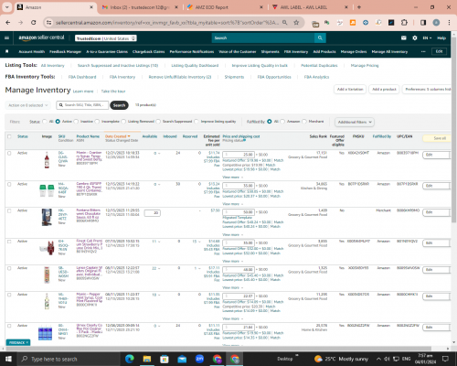
Task: Click the vertical page scrollbar
Action: coord(453,131)
